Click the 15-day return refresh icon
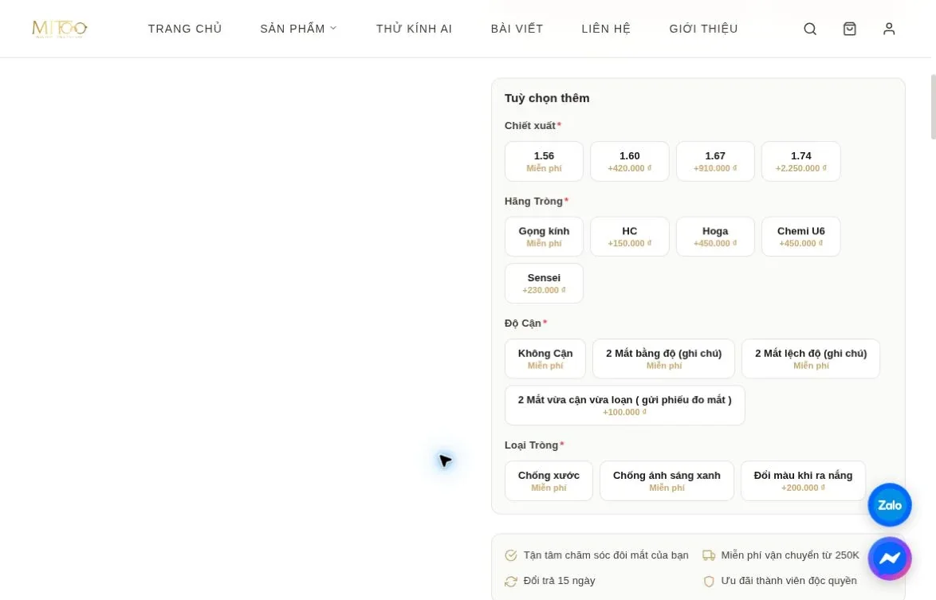The height and width of the screenshot is (600, 936). coord(510,581)
